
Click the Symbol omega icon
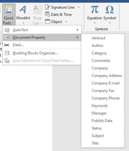coord(110,9)
